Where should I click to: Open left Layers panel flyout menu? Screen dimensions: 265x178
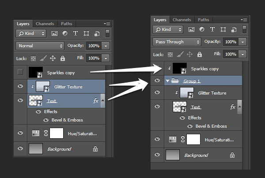coord(107,24)
